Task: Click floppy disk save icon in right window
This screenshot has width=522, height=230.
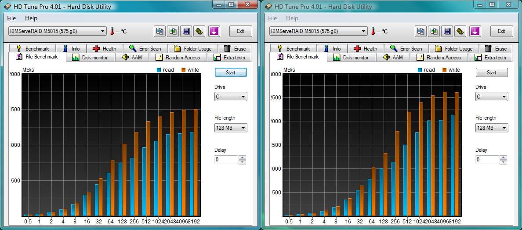Action: pos(447,31)
